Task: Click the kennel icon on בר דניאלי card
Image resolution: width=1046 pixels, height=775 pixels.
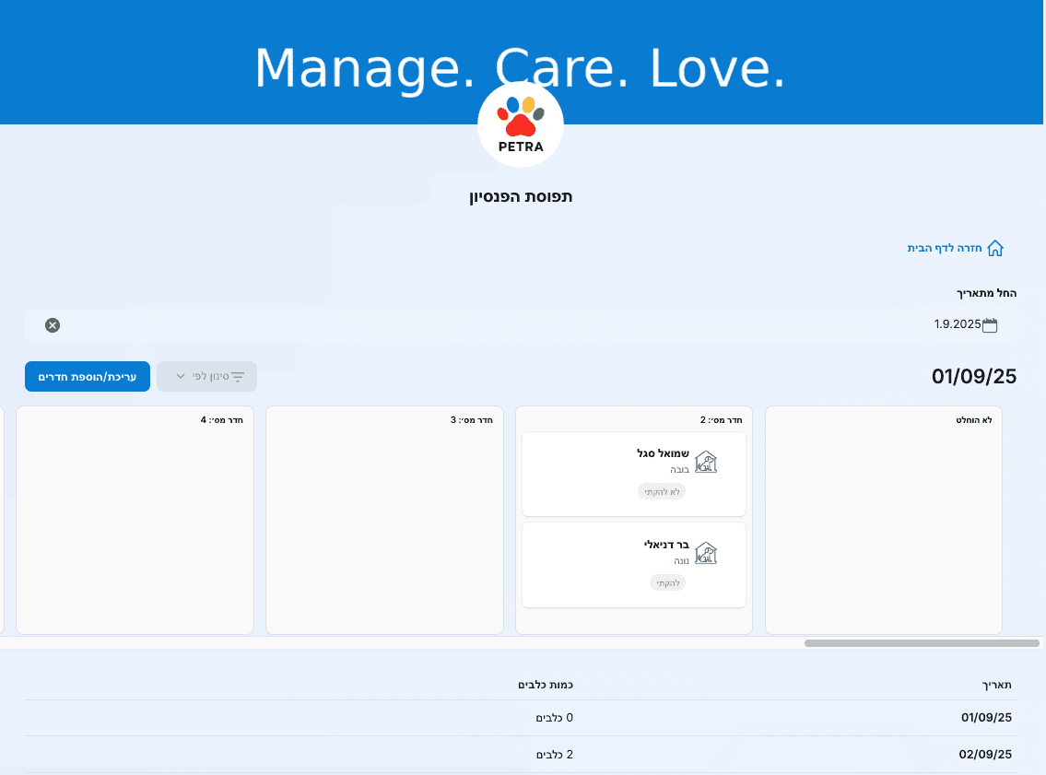Action: click(x=706, y=553)
